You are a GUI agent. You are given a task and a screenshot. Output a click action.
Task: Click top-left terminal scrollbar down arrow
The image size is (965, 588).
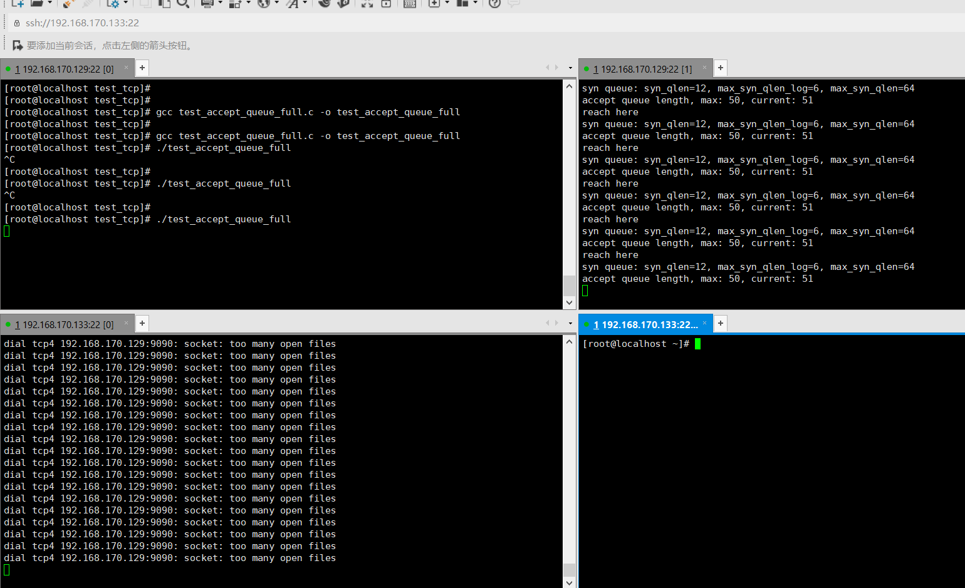coord(569,302)
